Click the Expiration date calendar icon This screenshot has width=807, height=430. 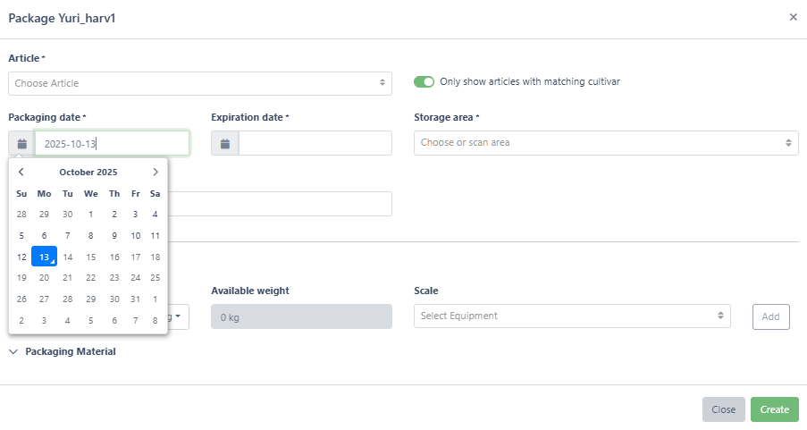click(x=225, y=143)
